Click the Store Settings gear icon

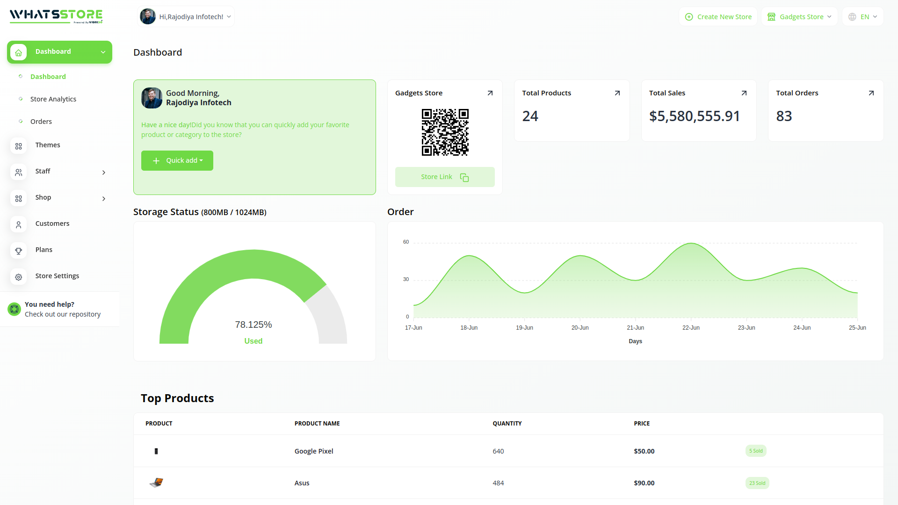(x=18, y=277)
